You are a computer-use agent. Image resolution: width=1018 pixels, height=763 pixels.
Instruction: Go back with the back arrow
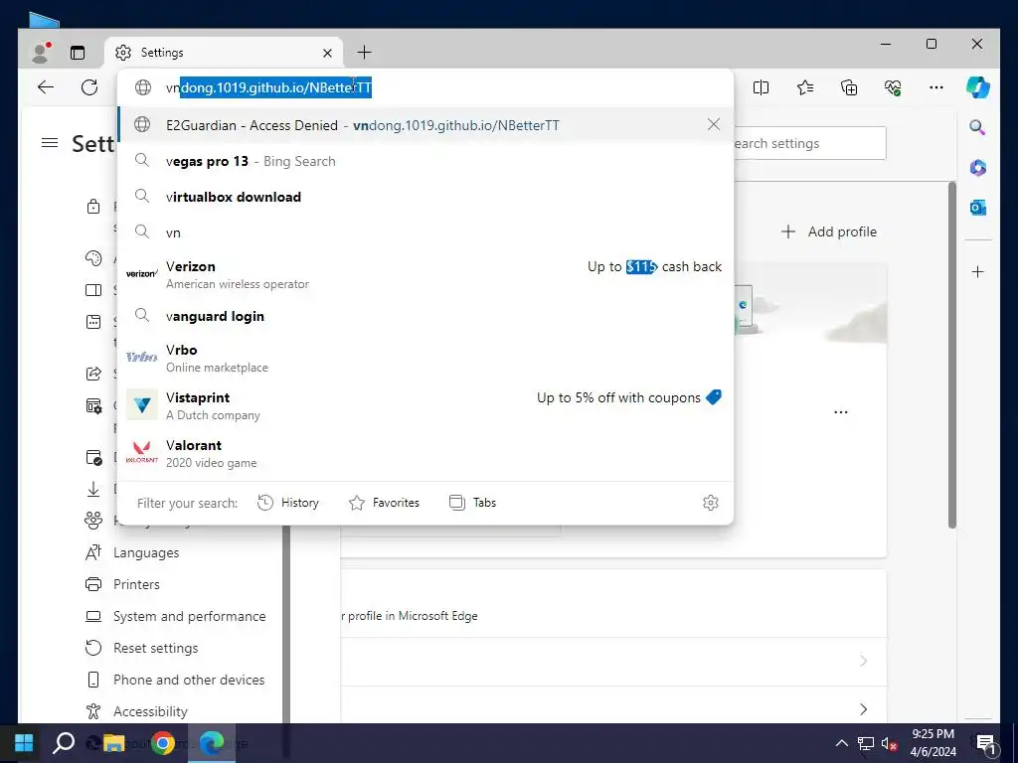point(46,87)
